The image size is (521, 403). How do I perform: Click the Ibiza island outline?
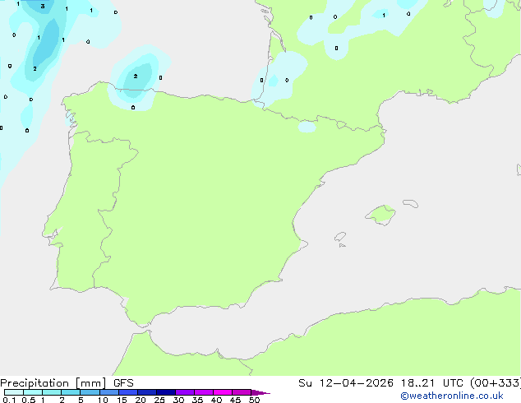coord(340,237)
